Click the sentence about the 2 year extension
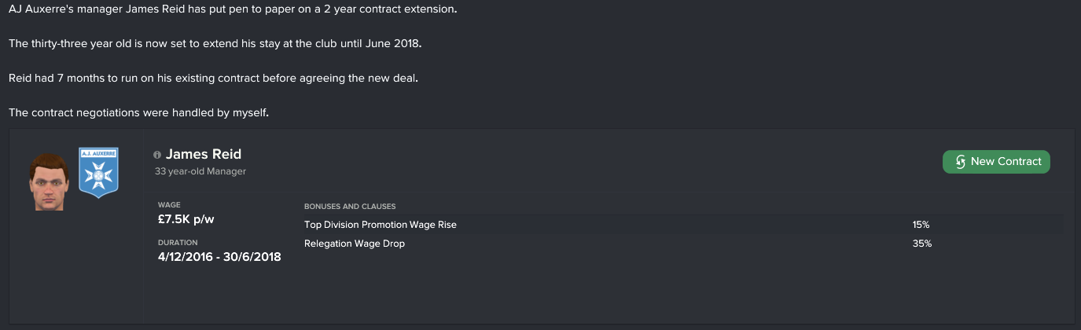Screen dimensions: 1081x330 [x=232, y=9]
